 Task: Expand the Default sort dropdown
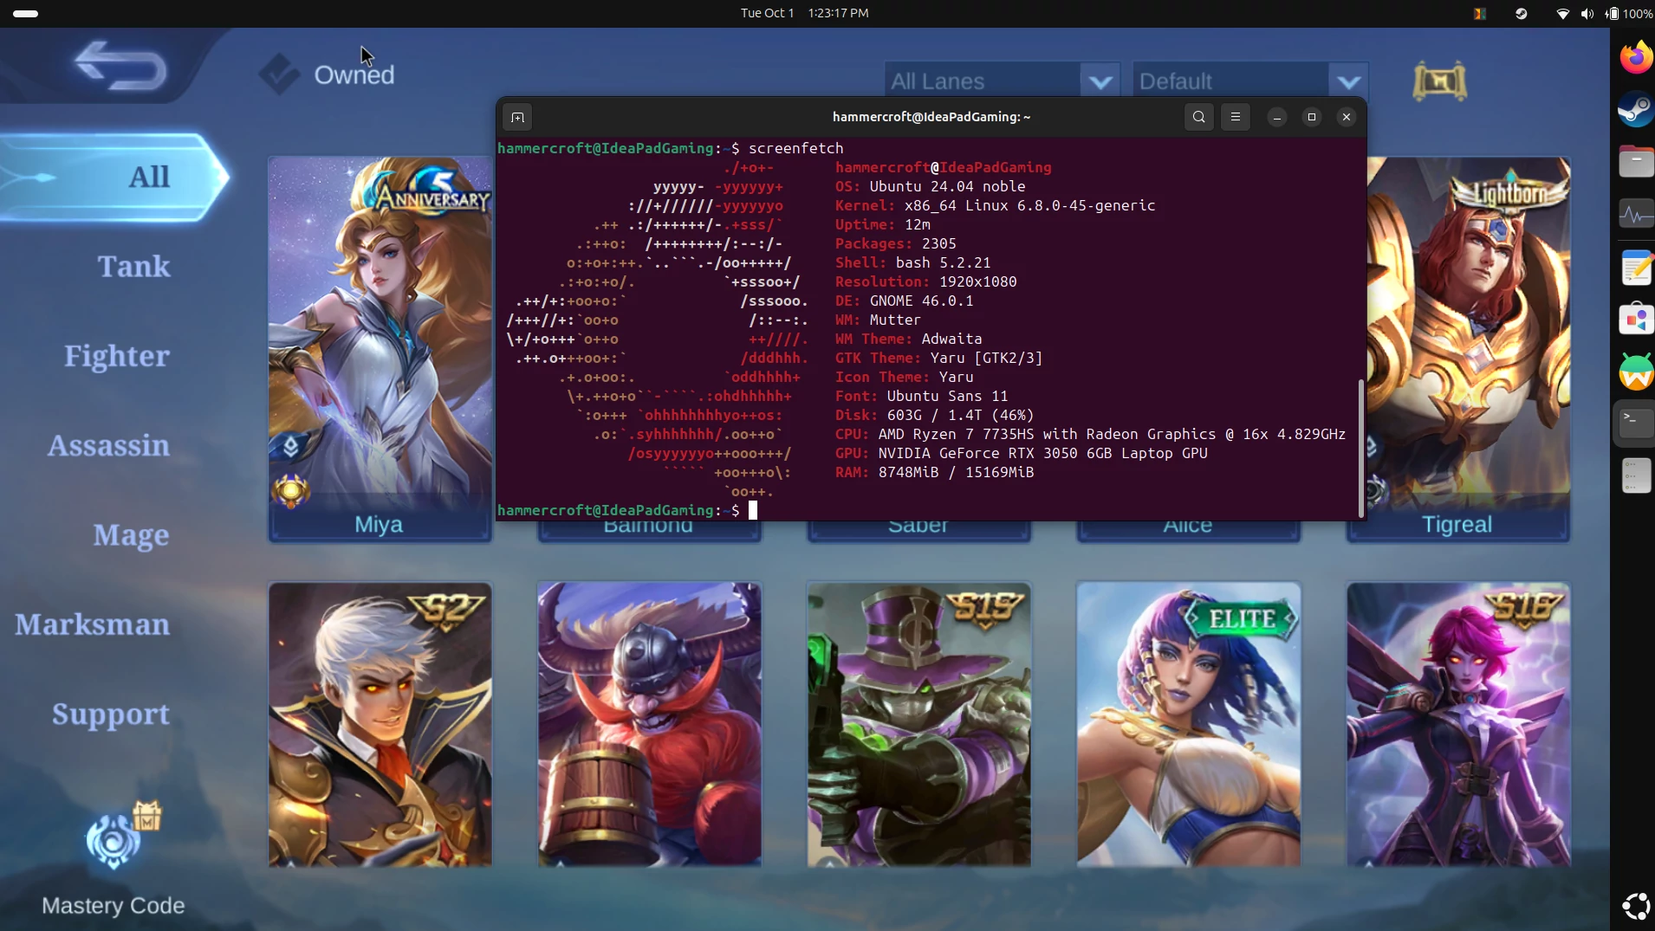tap(1250, 81)
